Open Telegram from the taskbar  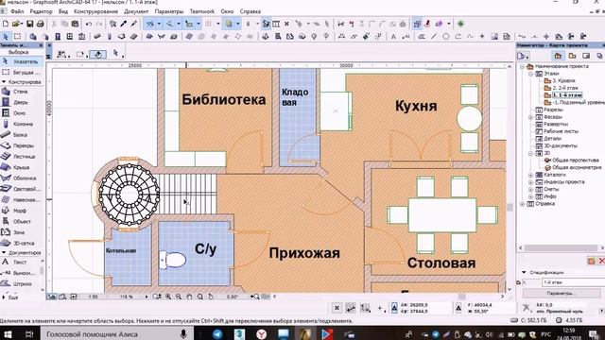pyautogui.click(x=217, y=334)
